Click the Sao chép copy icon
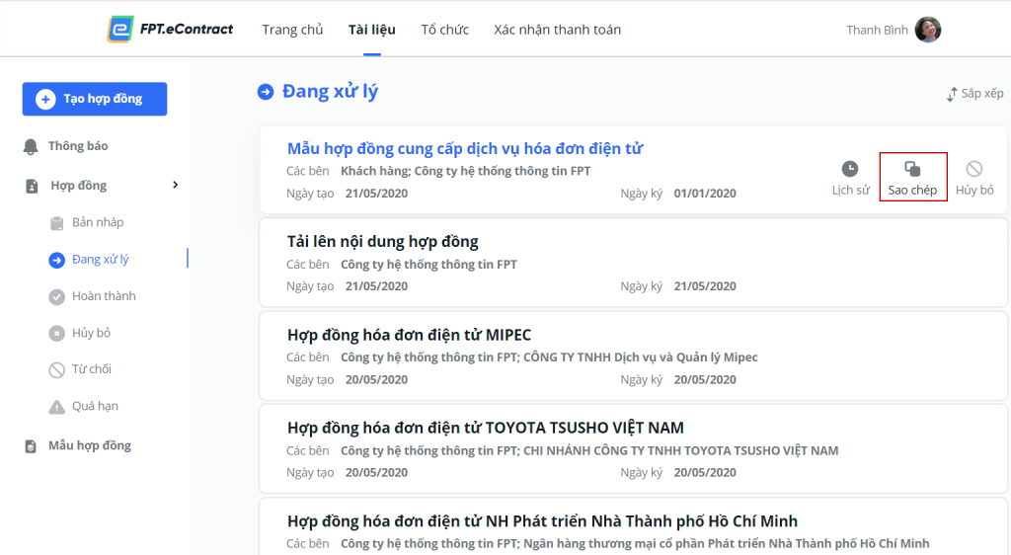Viewport: 1011px width, 555px height. point(912,169)
